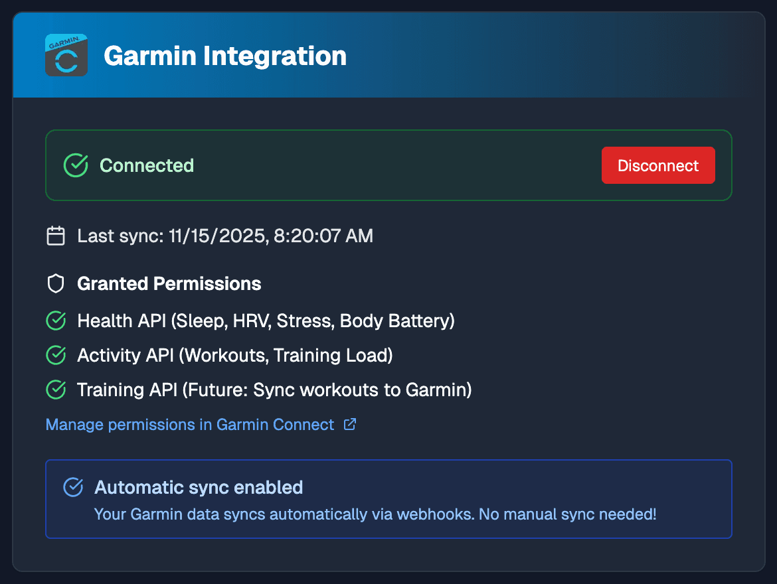The width and height of the screenshot is (777, 584).
Task: Click the checkmark beside Activity API permission
Action: [x=56, y=355]
